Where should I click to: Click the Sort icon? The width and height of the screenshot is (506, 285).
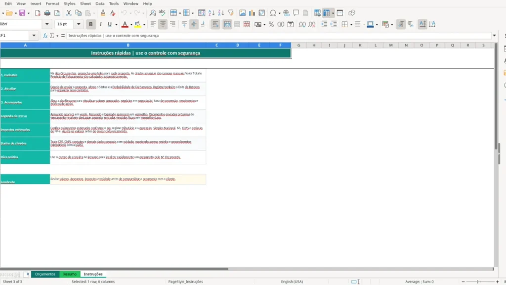(x=202, y=13)
